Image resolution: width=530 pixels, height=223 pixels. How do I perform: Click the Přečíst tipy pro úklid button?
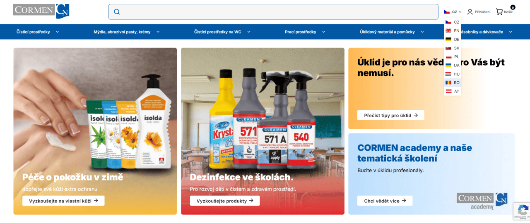point(391,115)
